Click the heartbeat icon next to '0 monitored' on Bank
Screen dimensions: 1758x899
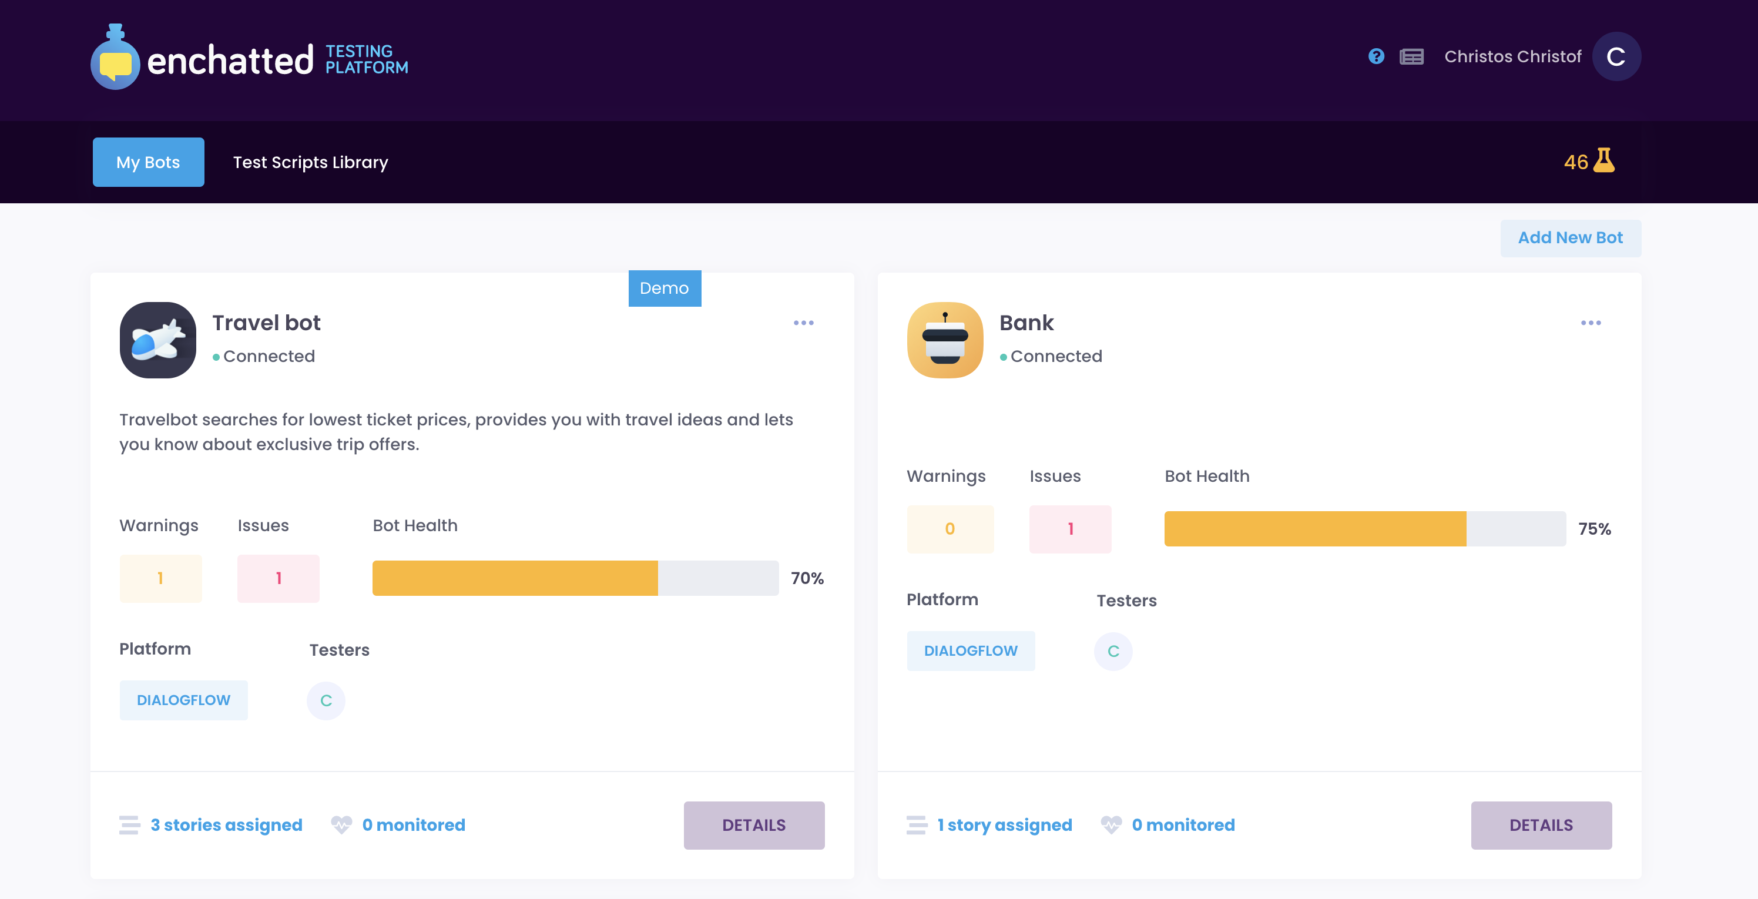1112,824
